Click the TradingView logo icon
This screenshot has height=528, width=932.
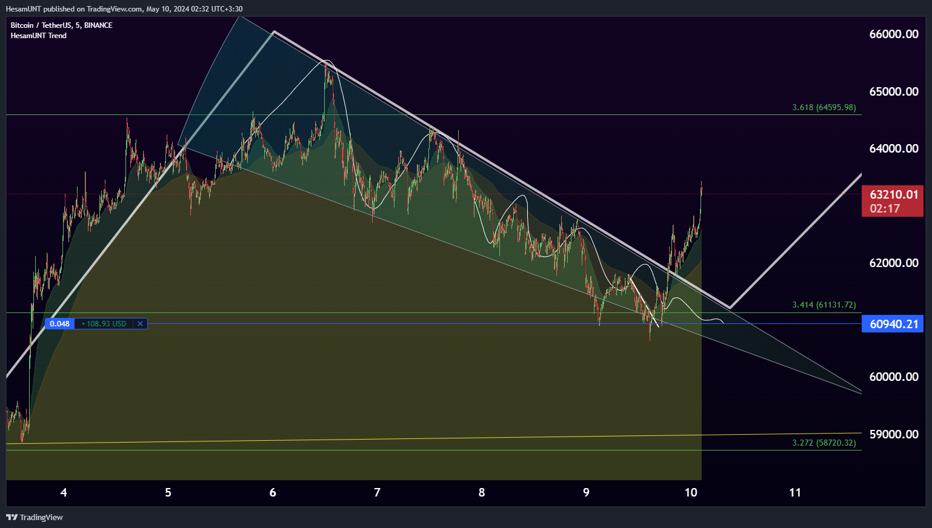coord(12,517)
